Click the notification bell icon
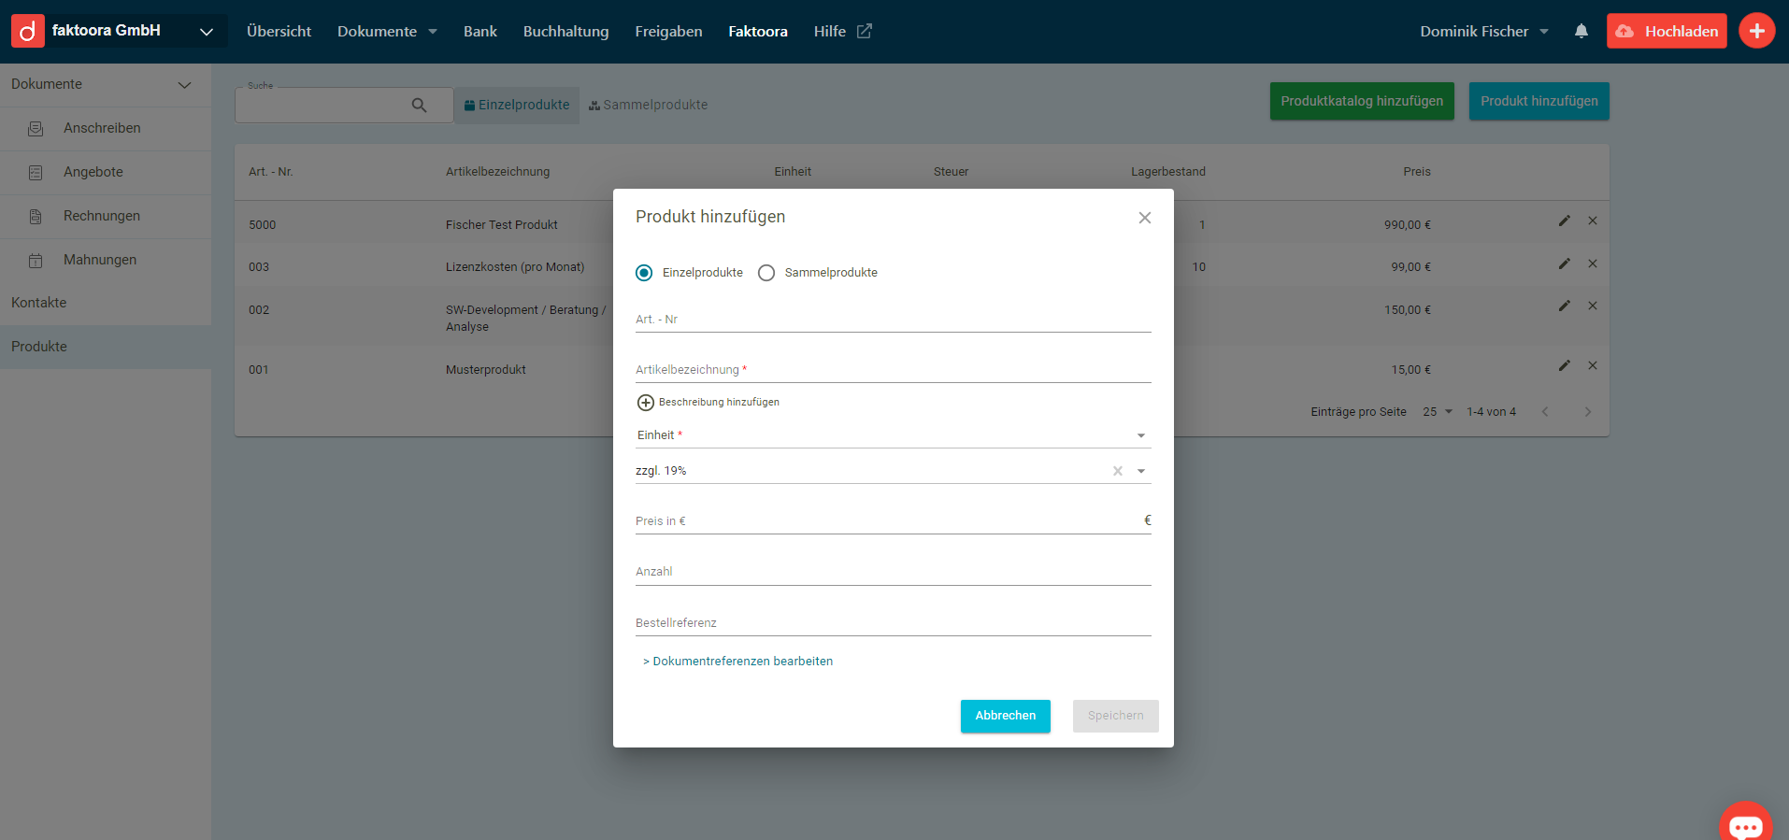 (x=1581, y=31)
